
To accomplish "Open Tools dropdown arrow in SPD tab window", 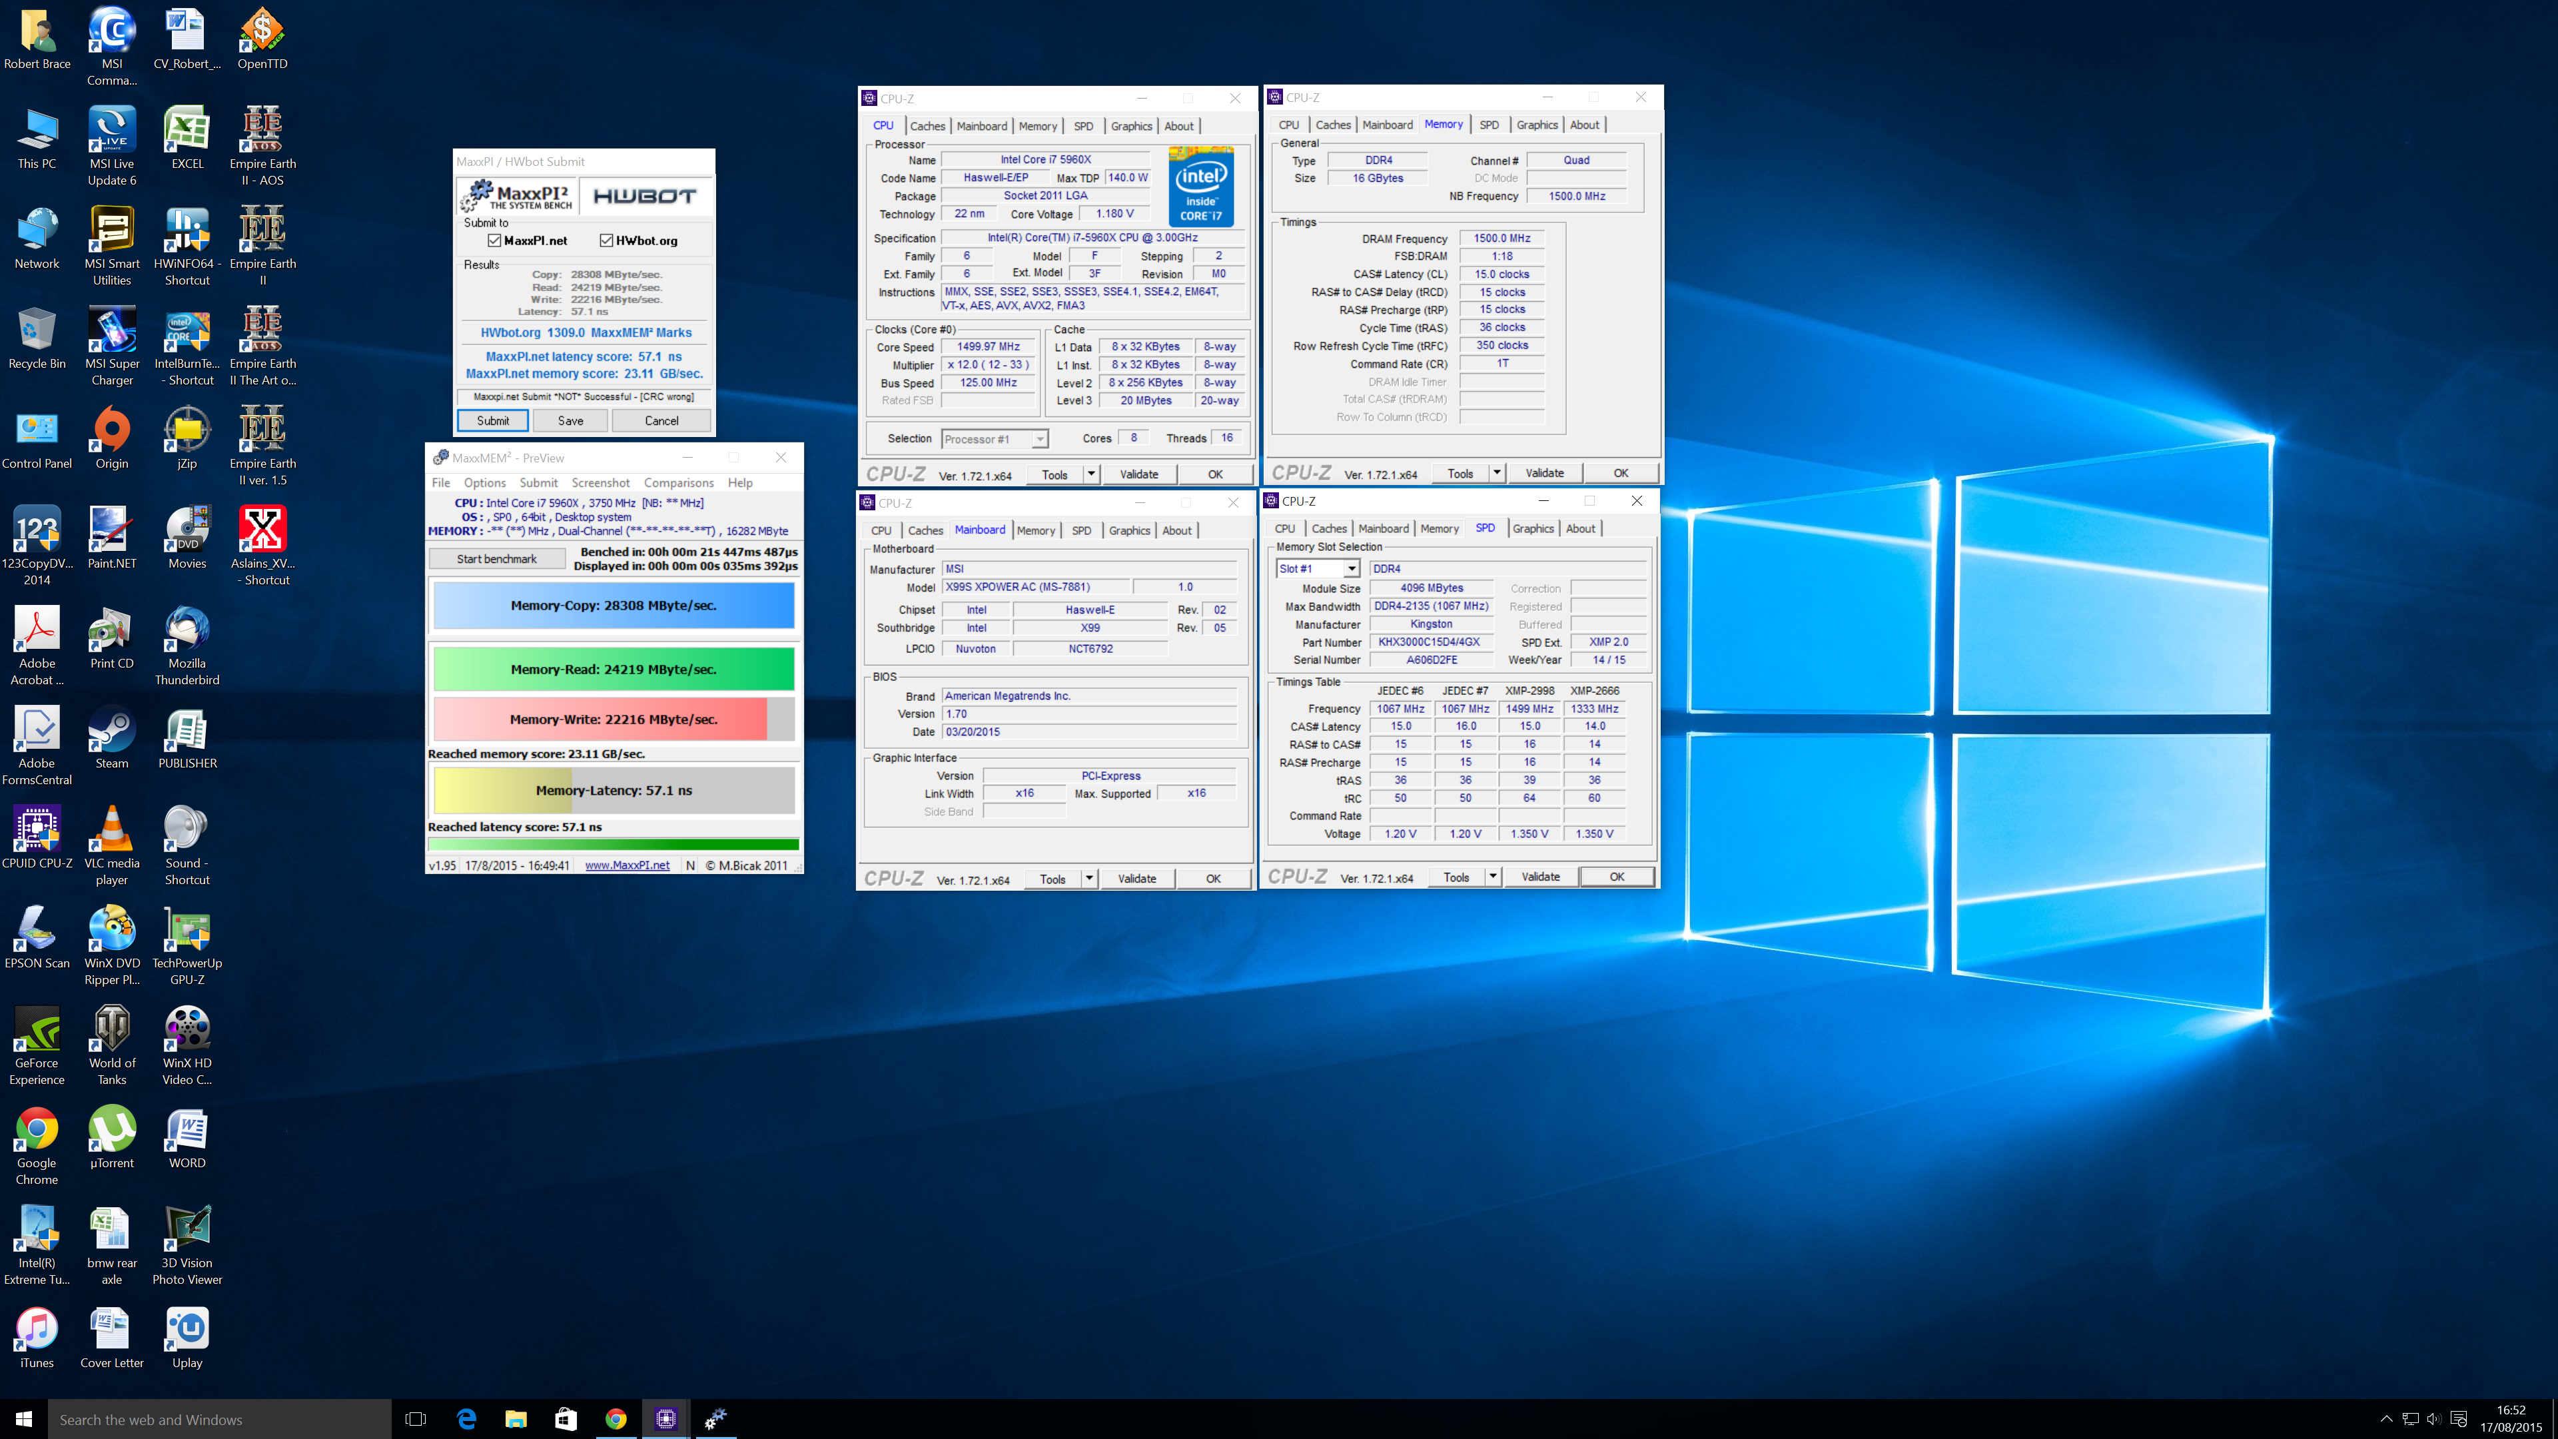I will 1492,877.
